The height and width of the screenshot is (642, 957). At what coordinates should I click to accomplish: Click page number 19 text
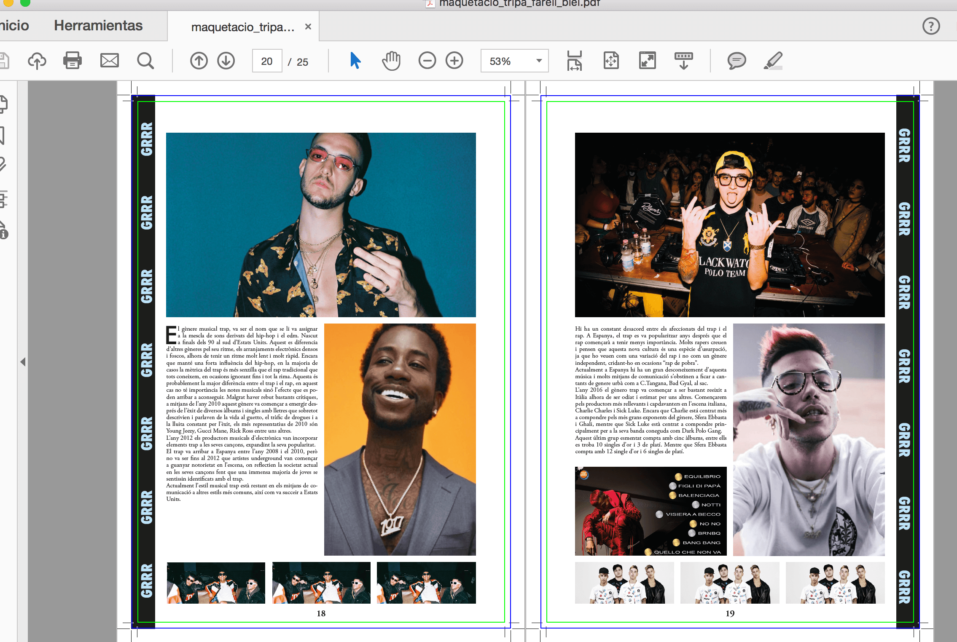click(x=730, y=613)
